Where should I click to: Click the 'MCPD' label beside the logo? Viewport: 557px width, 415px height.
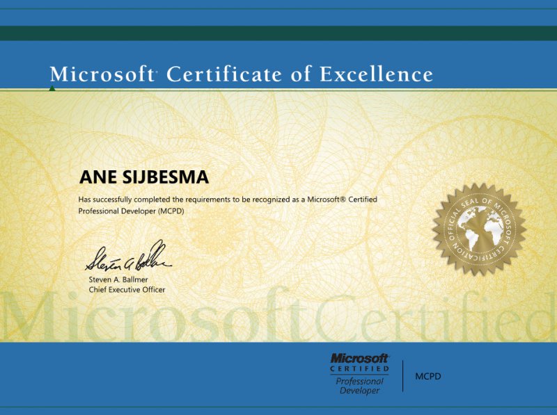click(428, 376)
